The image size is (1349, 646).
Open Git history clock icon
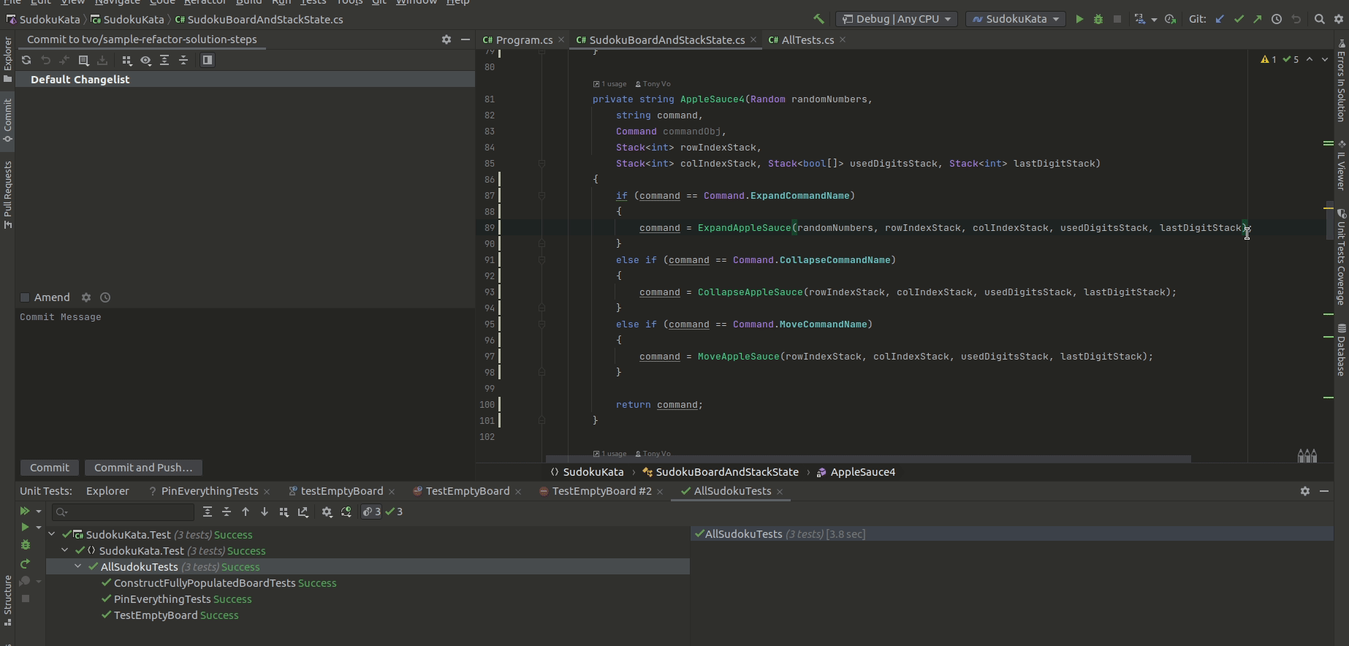1277,19
